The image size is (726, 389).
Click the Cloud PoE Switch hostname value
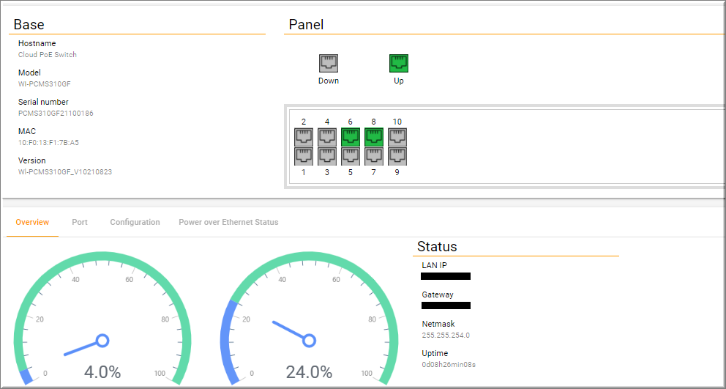[48, 55]
